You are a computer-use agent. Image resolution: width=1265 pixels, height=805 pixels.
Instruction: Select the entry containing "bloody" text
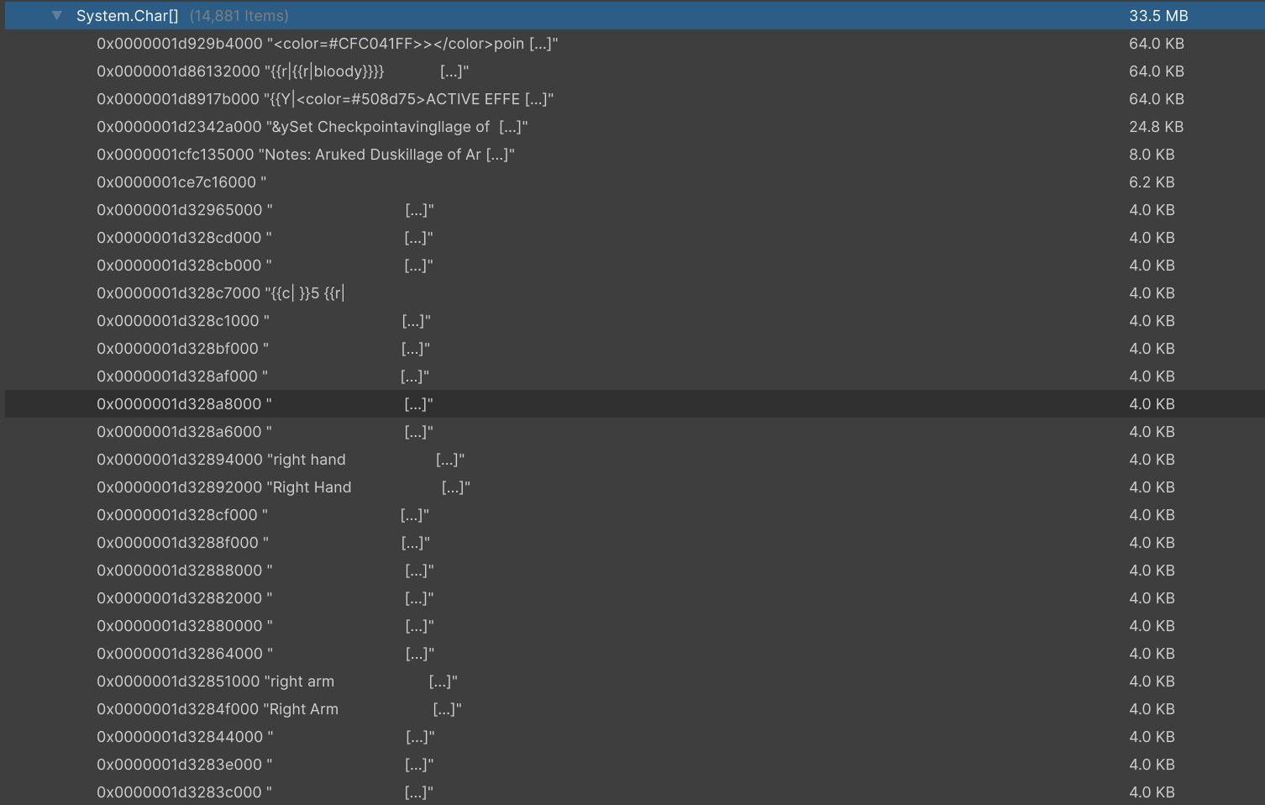[x=282, y=71]
